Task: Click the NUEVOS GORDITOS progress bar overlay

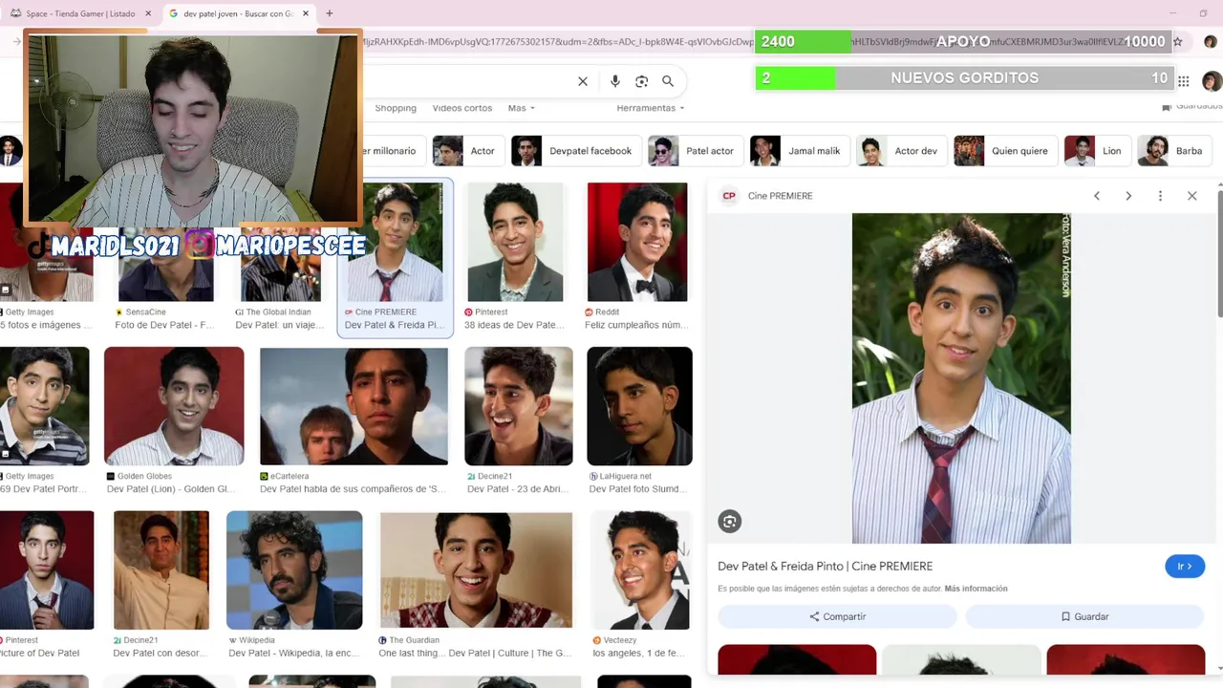Action: click(962, 78)
